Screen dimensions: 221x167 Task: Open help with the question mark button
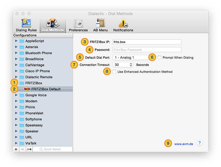pyautogui.click(x=199, y=143)
